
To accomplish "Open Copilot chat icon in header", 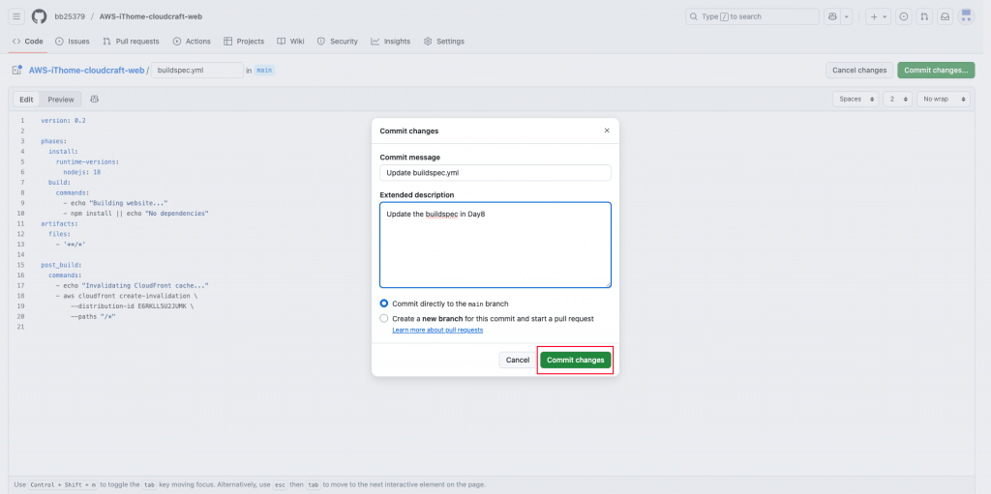I will 832,16.
